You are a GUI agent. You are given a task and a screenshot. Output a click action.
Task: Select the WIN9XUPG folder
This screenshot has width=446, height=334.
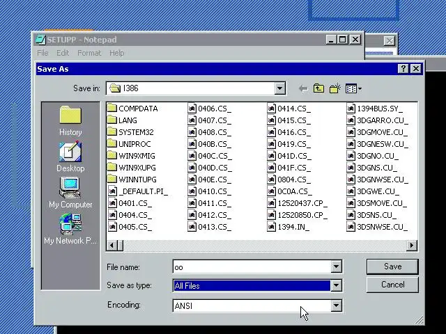(132, 168)
